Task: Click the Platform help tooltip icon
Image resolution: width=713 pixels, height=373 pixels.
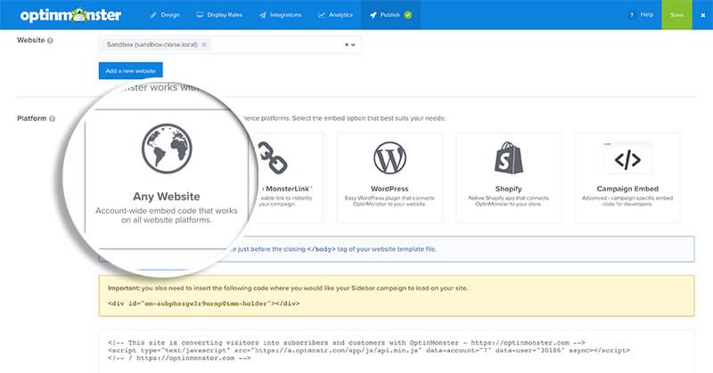Action: [x=52, y=118]
